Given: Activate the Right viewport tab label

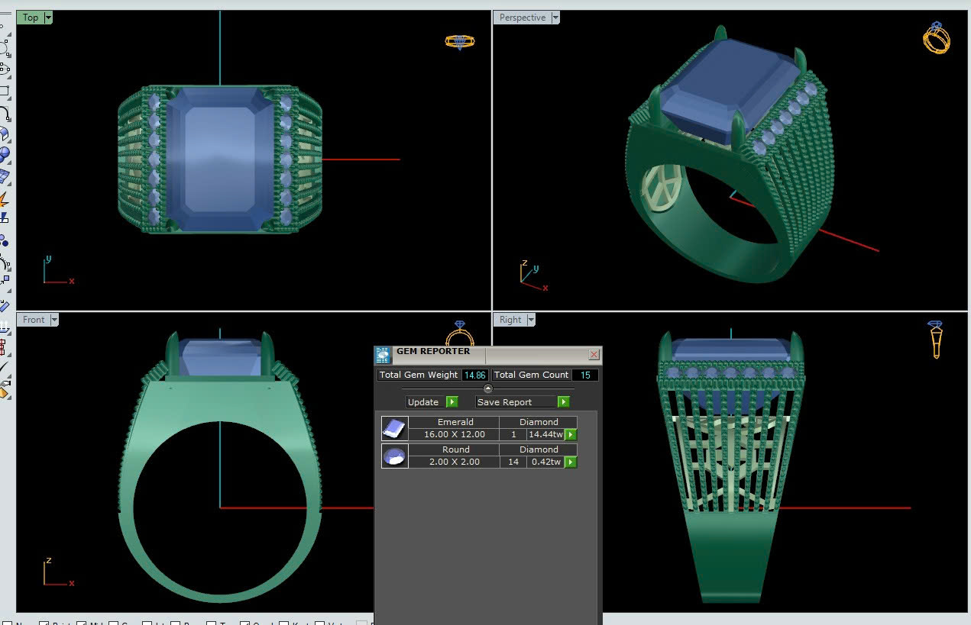Looking at the screenshot, I should tap(510, 320).
